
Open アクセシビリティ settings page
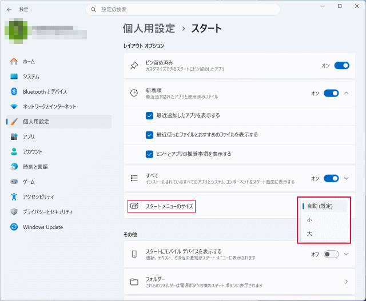[59, 196]
